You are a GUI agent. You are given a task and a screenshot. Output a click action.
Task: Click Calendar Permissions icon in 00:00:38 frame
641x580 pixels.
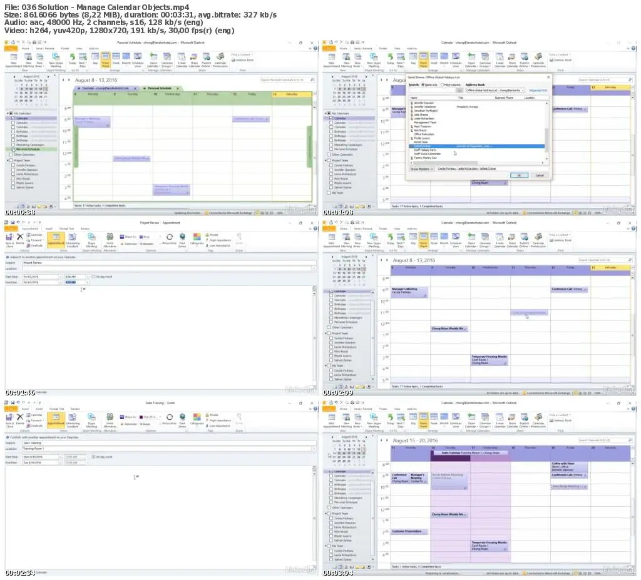tap(220, 59)
